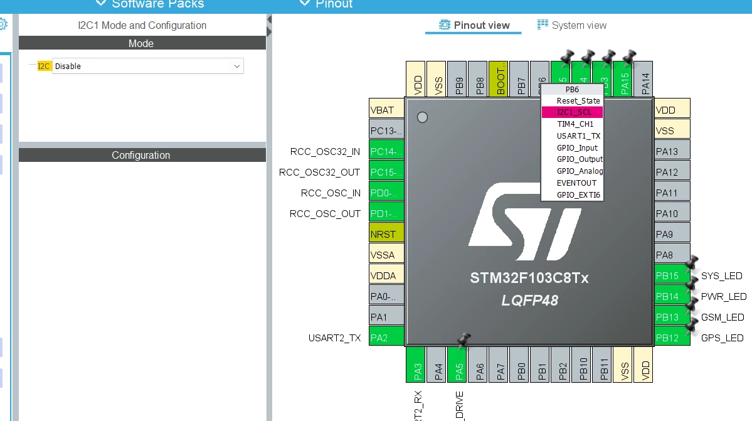Click the NRST pin
752x421 pixels.
coord(386,234)
